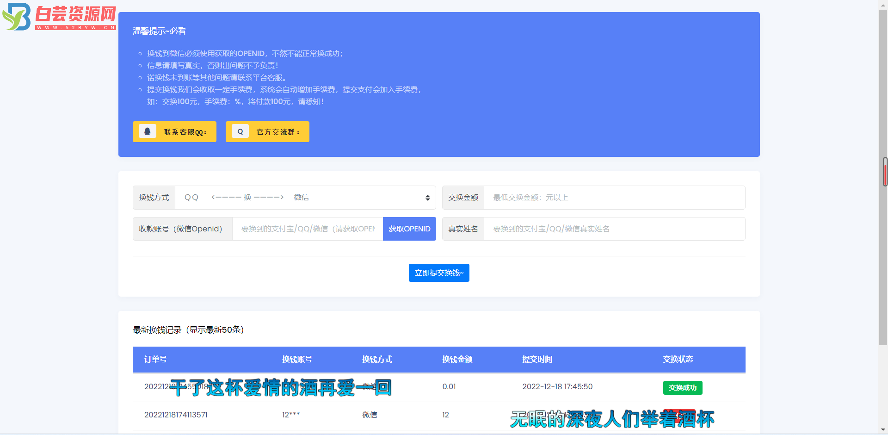Click the timestamp 2022-12-18 17:45:50
Image resolution: width=888 pixels, height=435 pixels.
(x=557, y=387)
